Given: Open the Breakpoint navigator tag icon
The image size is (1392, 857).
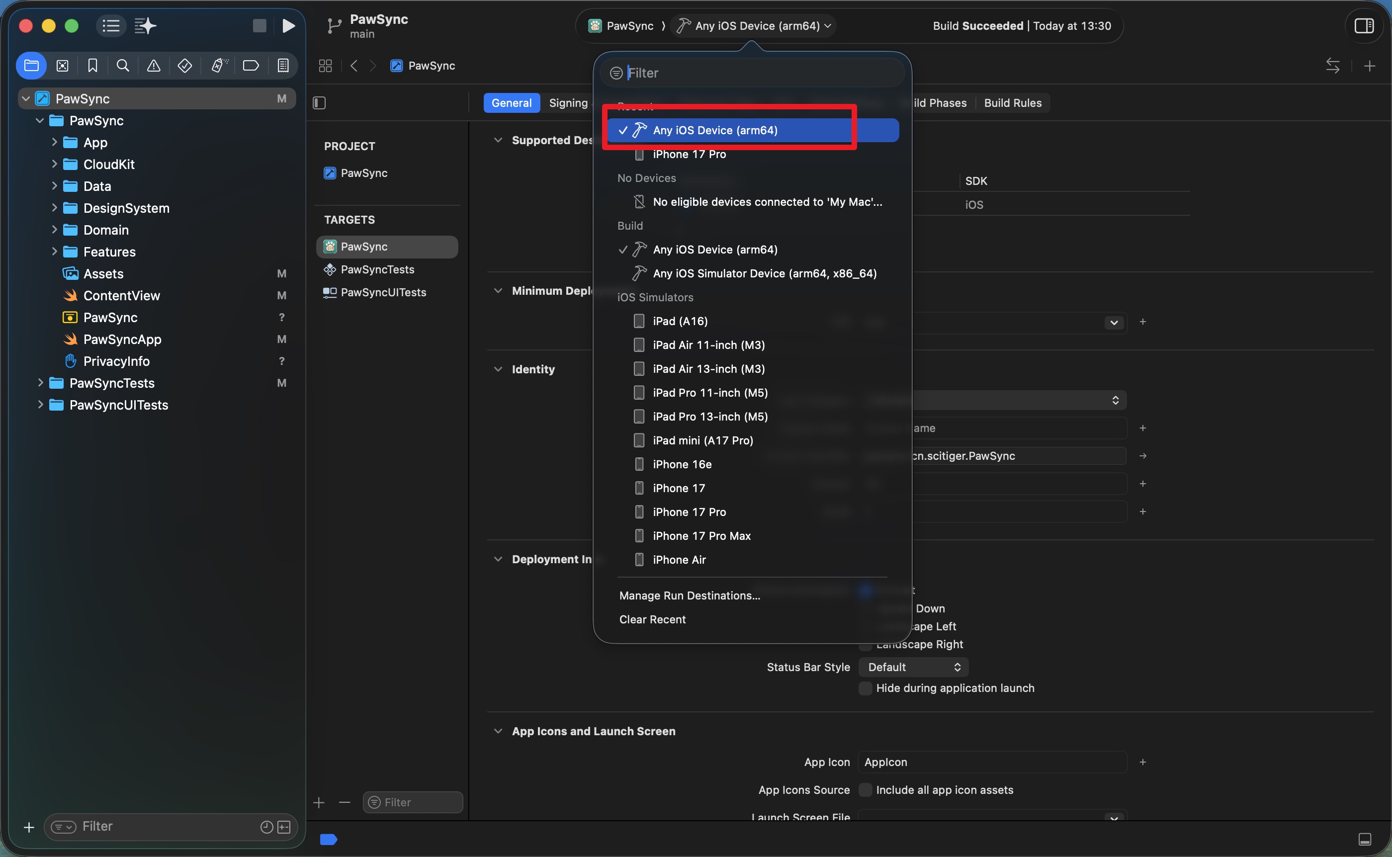Looking at the screenshot, I should click(251, 66).
